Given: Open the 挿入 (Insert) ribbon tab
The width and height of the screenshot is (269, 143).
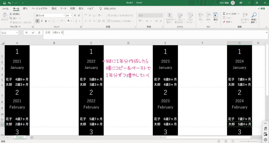Looking at the screenshot, I should tap(25, 8).
